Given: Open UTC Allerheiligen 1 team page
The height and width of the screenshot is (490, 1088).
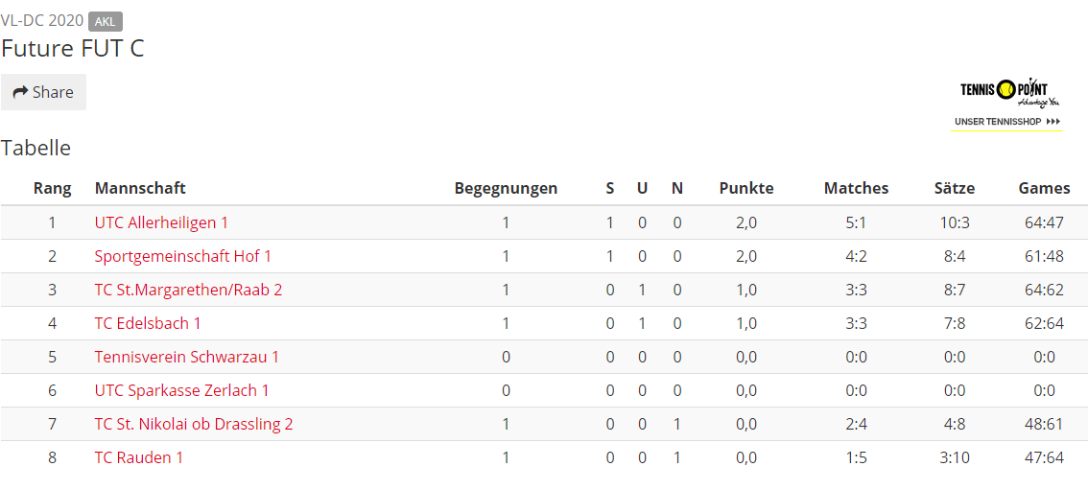Looking at the screenshot, I should (x=161, y=222).
